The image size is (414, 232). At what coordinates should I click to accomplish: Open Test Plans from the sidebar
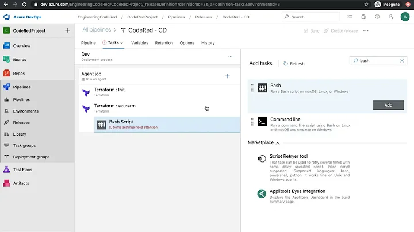[22, 169]
